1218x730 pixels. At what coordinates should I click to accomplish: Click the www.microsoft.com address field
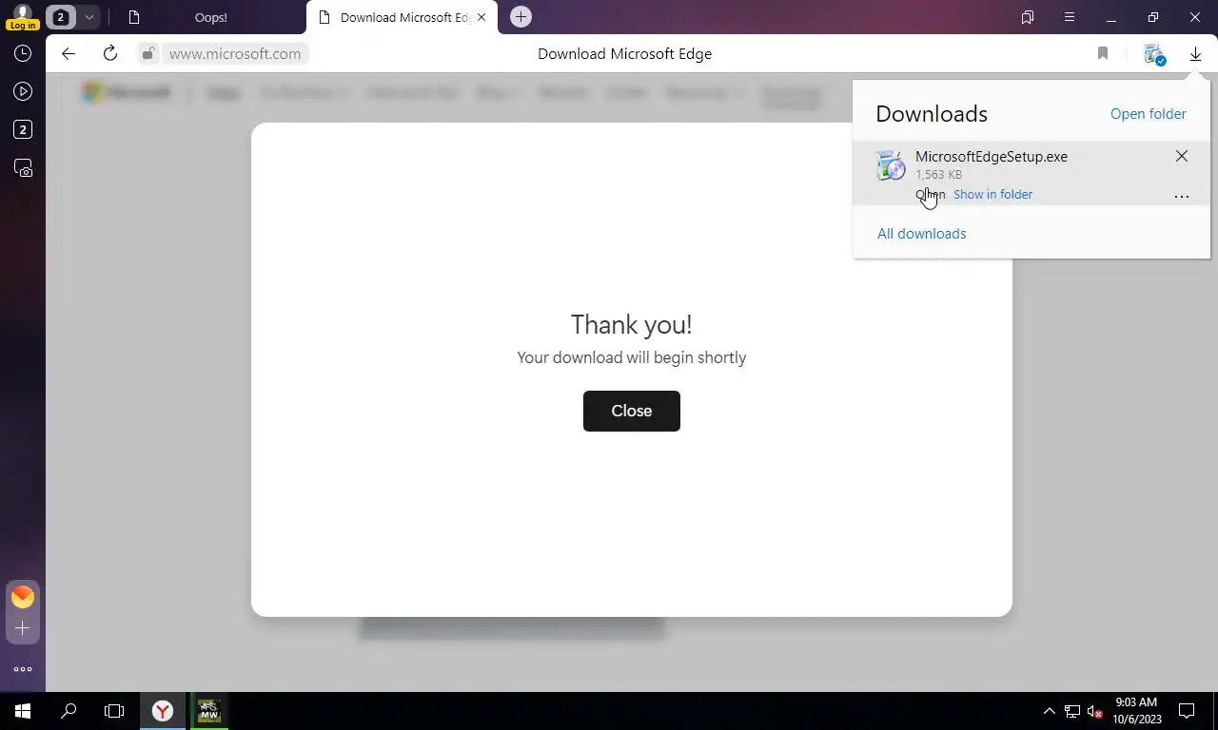pyautogui.click(x=235, y=53)
